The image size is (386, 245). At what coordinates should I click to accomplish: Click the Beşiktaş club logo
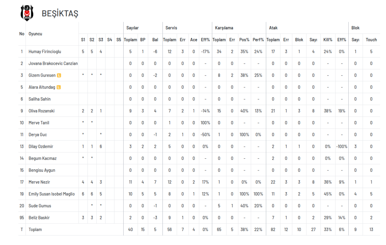[27, 13]
